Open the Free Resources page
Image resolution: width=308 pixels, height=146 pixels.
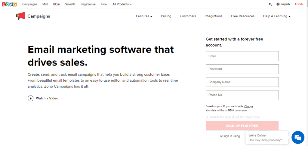pos(243,16)
